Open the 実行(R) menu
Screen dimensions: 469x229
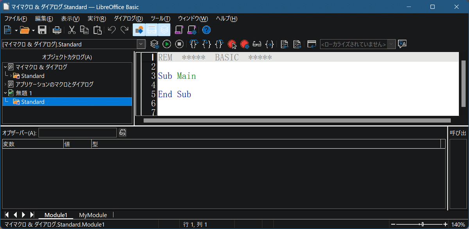point(97,18)
